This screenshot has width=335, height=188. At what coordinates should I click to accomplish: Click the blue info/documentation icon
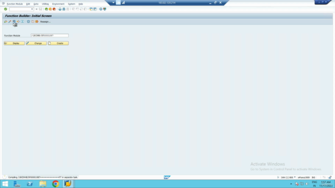click(23, 21)
